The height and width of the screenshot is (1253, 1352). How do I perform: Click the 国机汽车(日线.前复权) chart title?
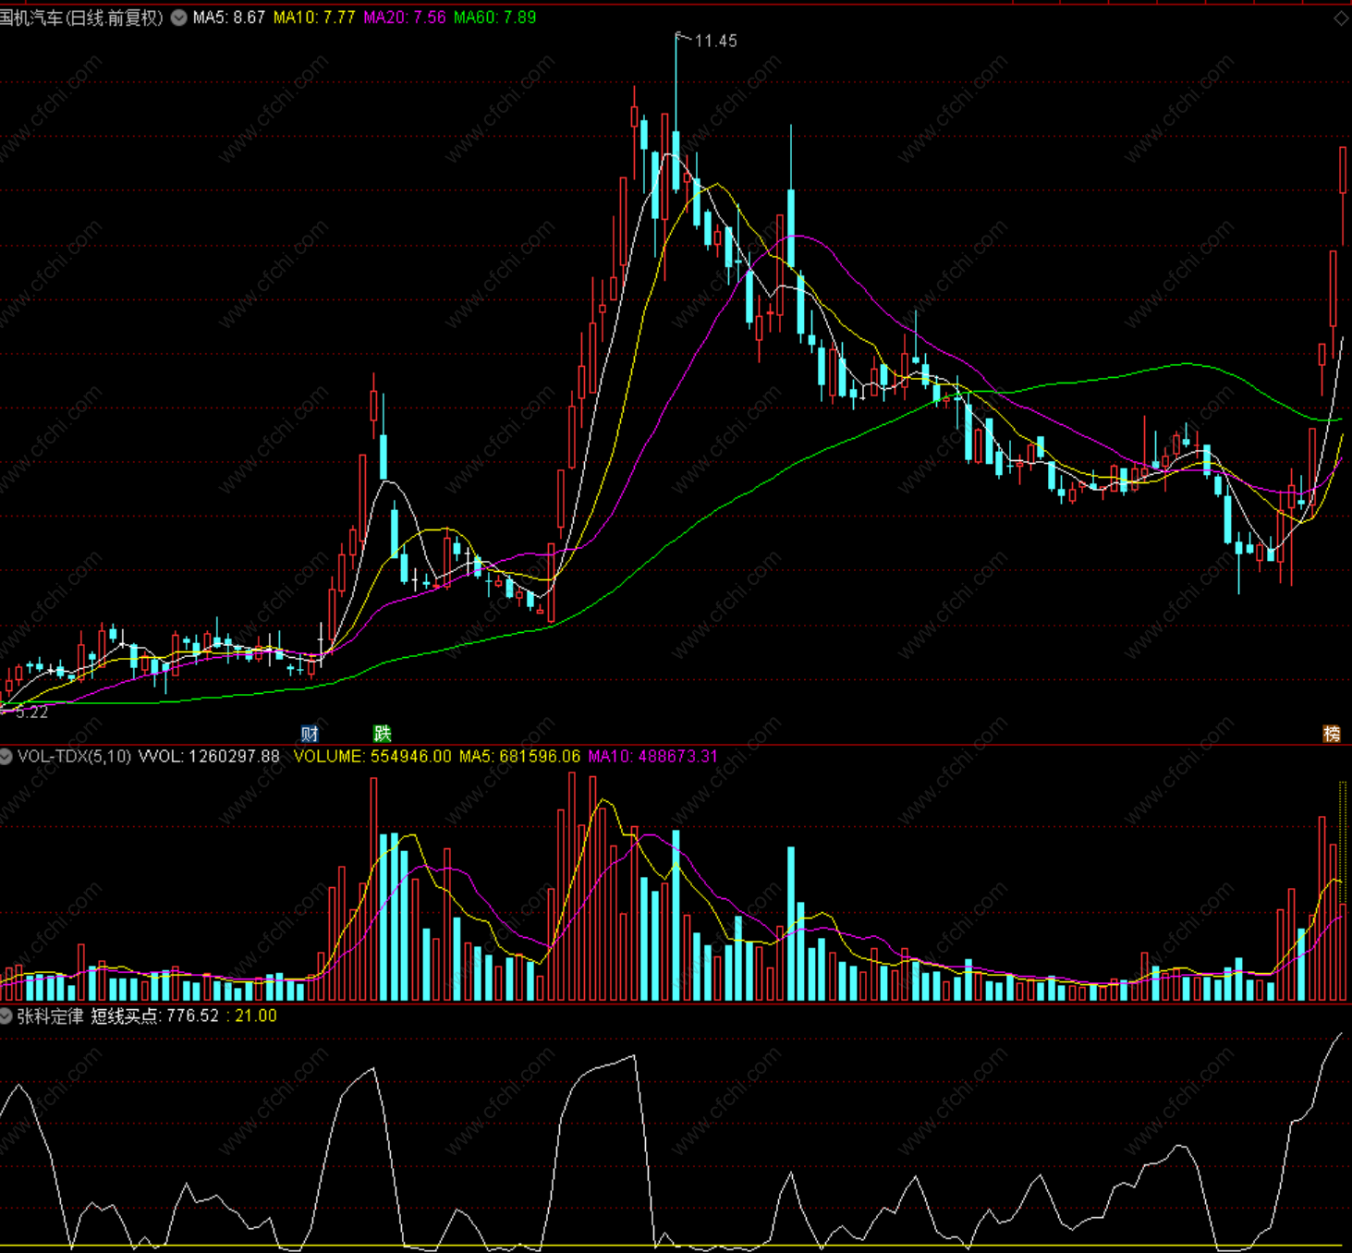click(x=81, y=18)
